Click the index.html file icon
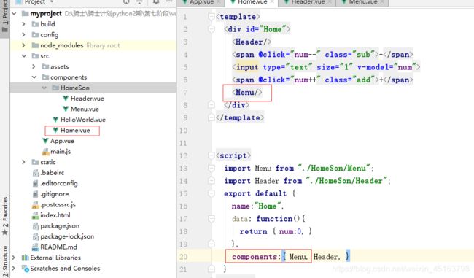This screenshot has width=474, height=278. click(36, 215)
